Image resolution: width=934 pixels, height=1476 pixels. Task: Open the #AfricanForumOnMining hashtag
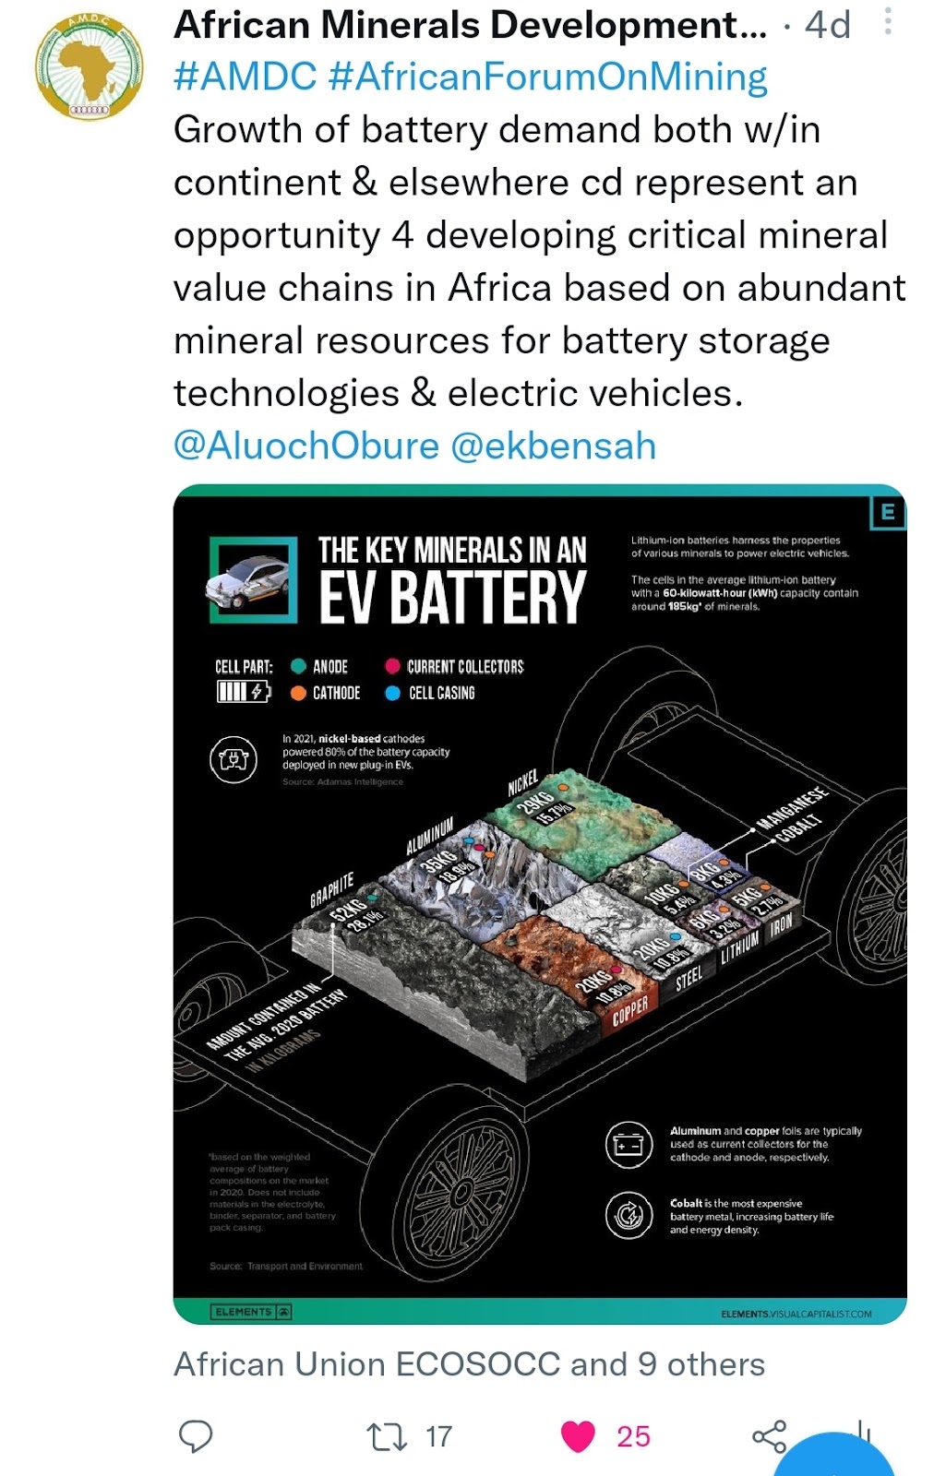[548, 77]
